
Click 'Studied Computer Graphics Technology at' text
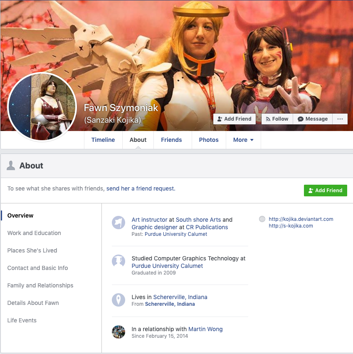pyautogui.click(x=188, y=258)
